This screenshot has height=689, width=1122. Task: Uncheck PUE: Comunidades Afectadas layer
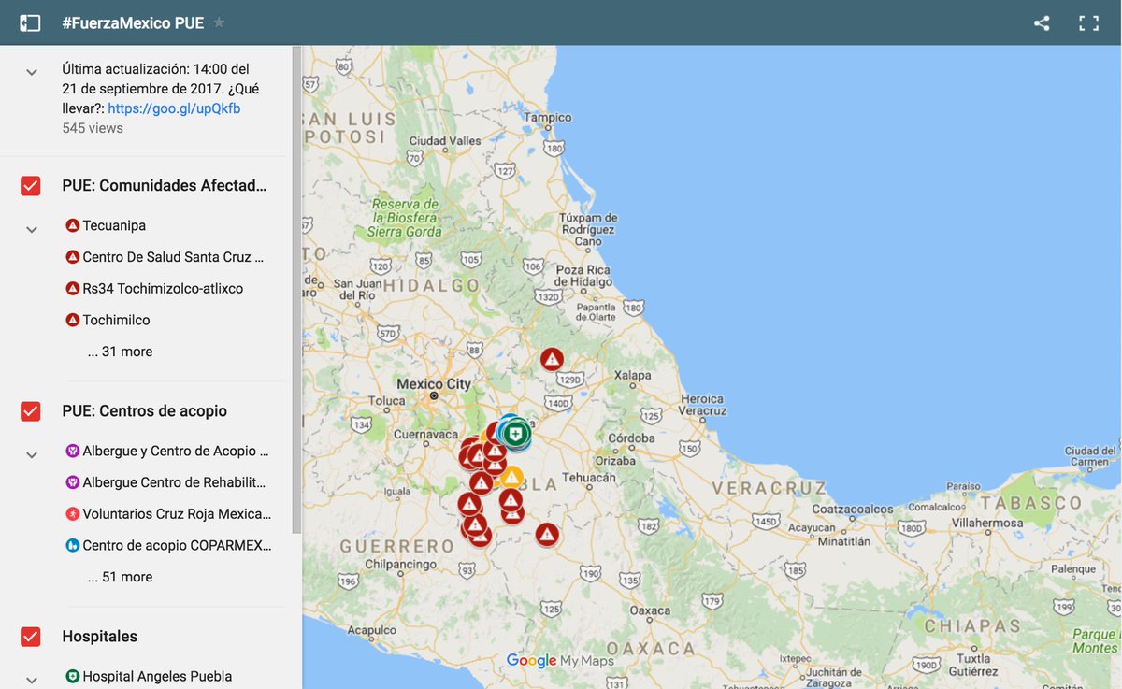[30, 185]
